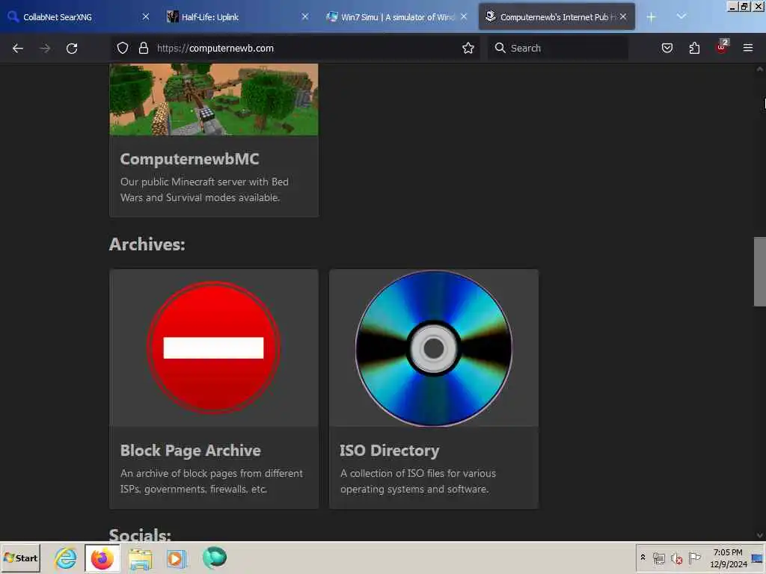
Task: Click the ISO disc image
Action: (x=433, y=348)
